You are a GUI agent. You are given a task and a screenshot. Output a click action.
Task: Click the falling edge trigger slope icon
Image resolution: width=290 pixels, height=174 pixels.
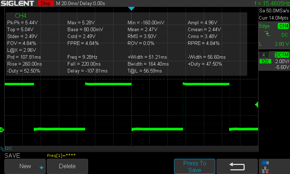tap(267, 34)
